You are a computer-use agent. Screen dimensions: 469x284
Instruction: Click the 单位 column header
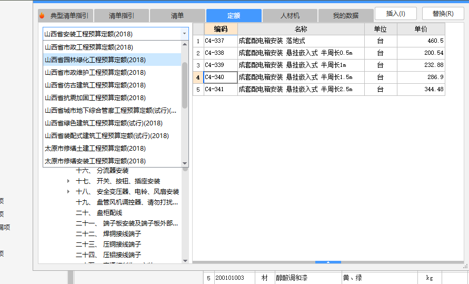[381, 29]
